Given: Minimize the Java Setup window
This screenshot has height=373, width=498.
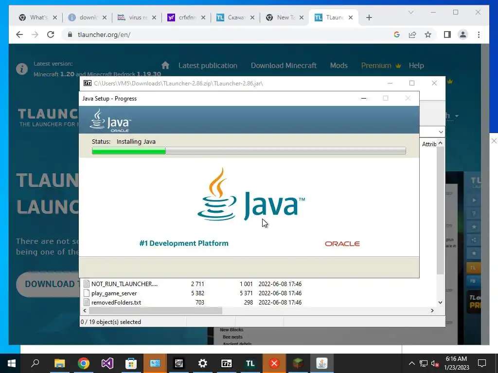Looking at the screenshot, I should pyautogui.click(x=364, y=98).
